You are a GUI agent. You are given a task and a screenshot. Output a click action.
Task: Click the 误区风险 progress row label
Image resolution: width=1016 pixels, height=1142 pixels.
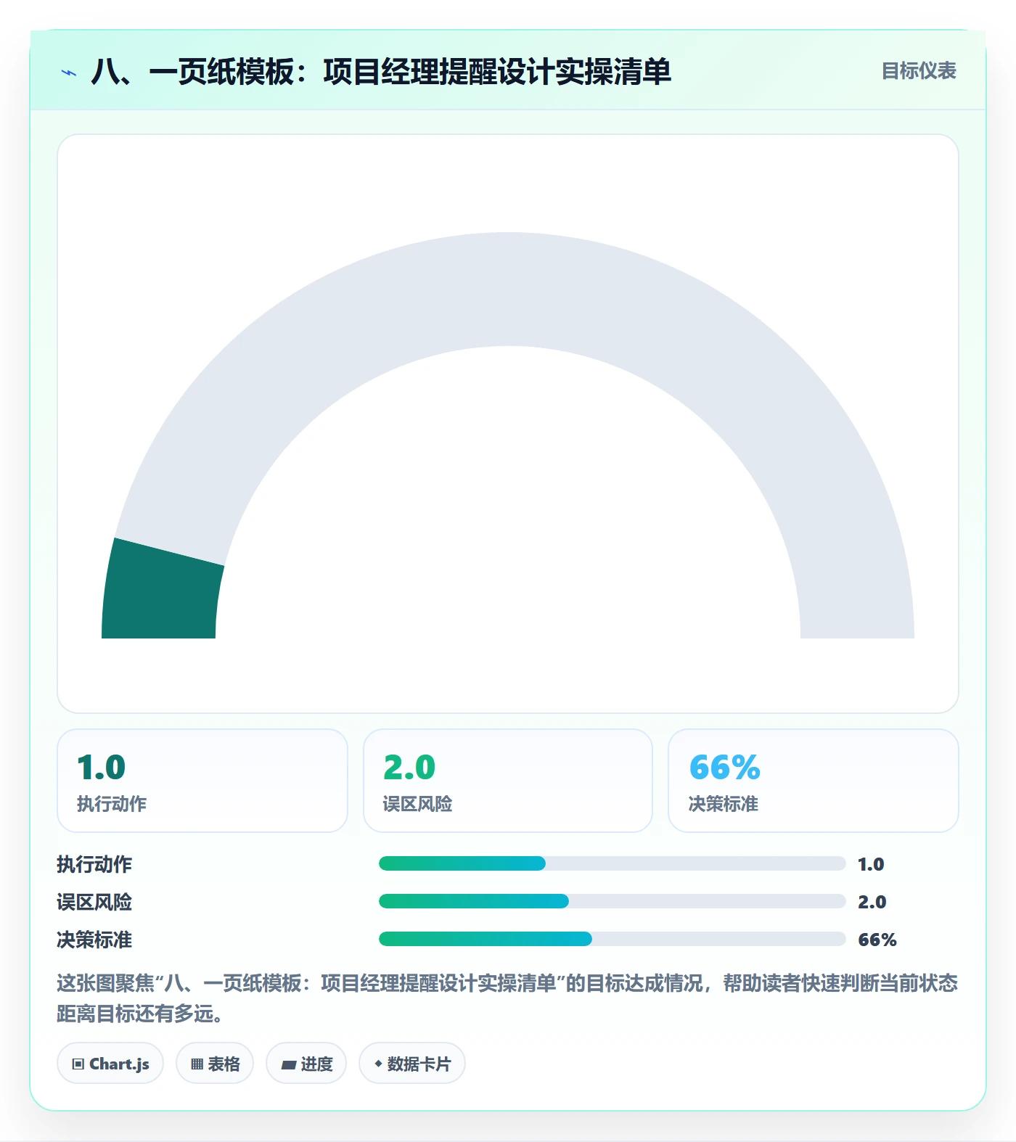94,902
